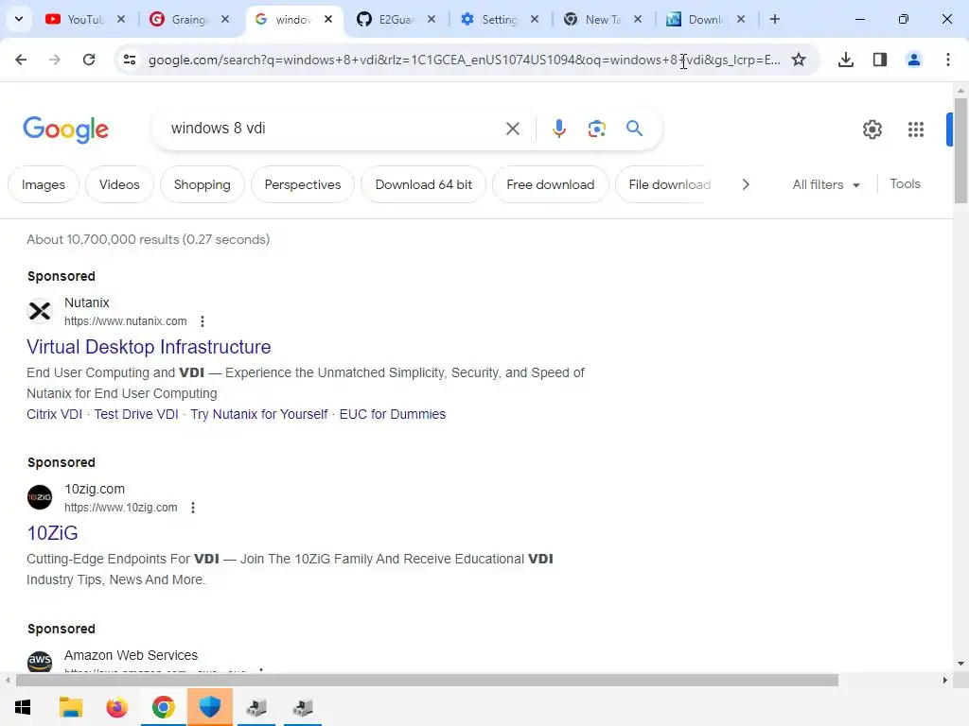Image resolution: width=969 pixels, height=726 pixels.
Task: Switch to Chrome on the taskbar
Action: click(x=163, y=707)
